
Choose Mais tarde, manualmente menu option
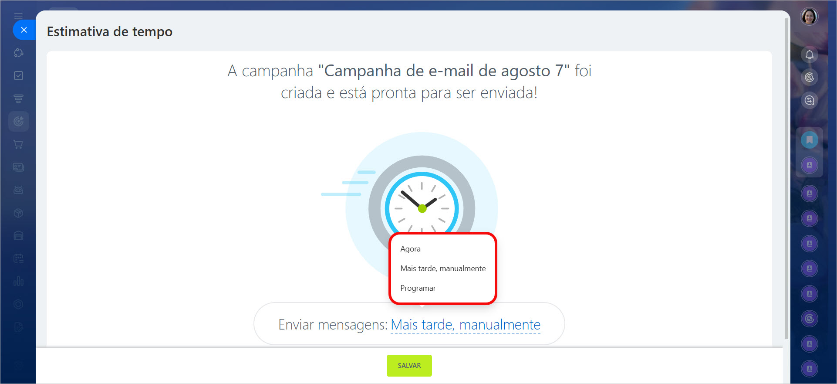443,268
